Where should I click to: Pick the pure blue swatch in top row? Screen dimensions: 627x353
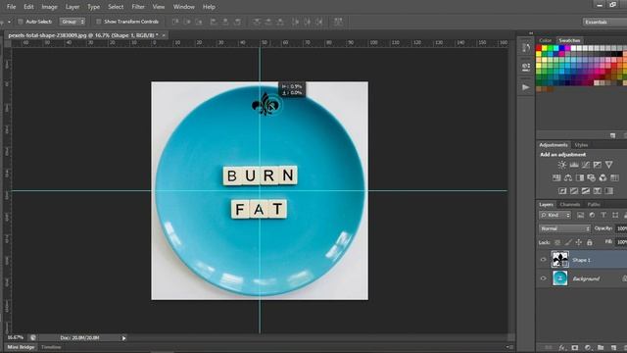click(561, 48)
